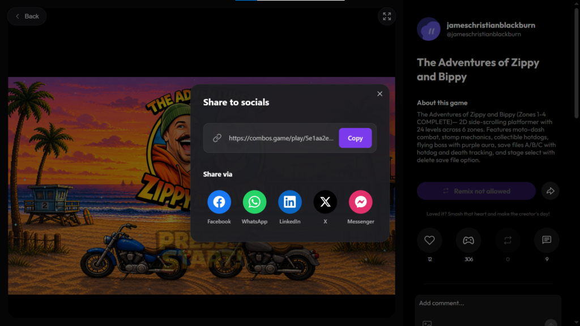
Task: Attach an image to the comment
Action: (427, 324)
